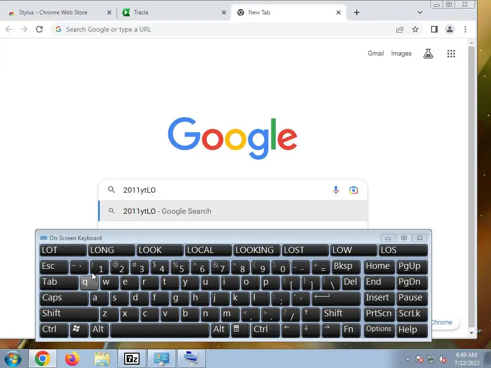The height and width of the screenshot is (368, 491).
Task: Go back to previous page
Action: 9,29
